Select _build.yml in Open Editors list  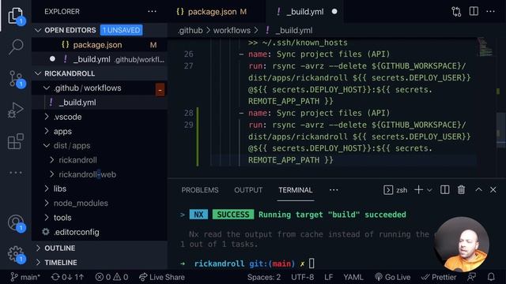coord(100,59)
